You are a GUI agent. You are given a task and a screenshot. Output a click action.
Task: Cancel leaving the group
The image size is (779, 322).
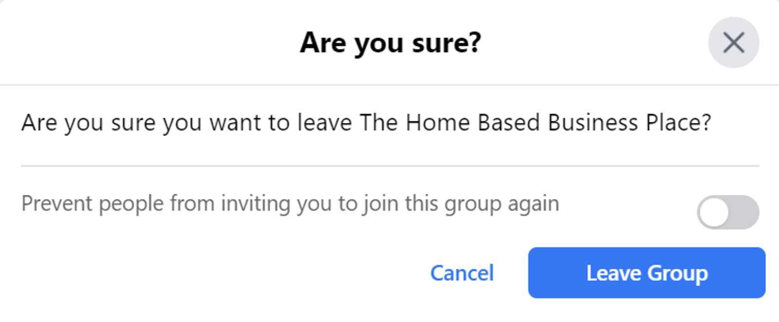[462, 273]
